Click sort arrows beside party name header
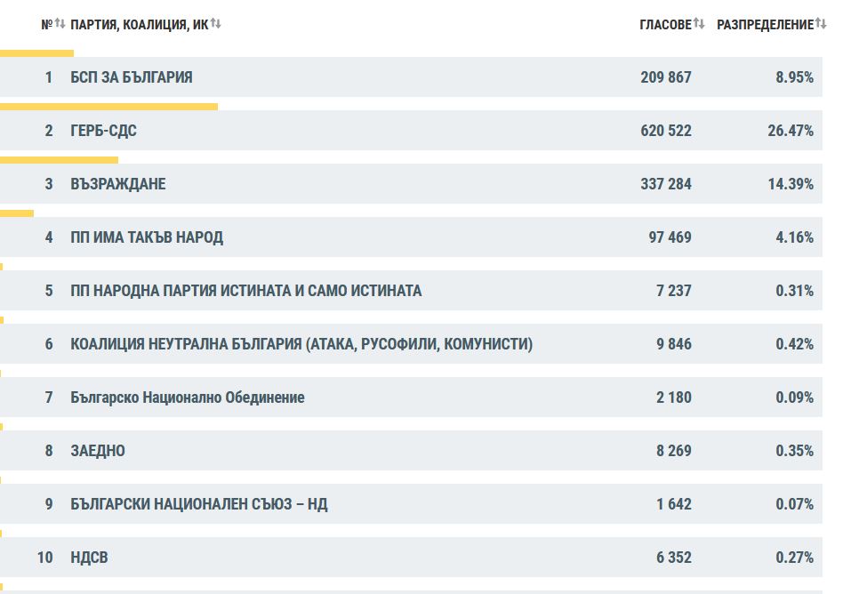Image resolution: width=843 pixels, height=594 pixels. tap(216, 24)
